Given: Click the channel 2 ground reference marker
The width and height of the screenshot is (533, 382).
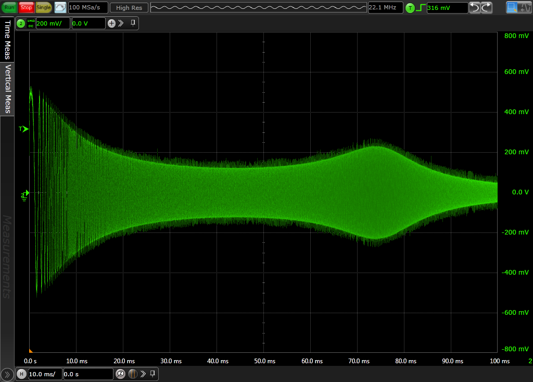Looking at the screenshot, I should [x=25, y=195].
